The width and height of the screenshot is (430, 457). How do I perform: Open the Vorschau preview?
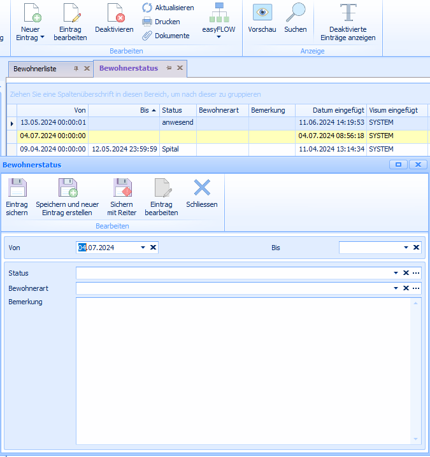pyautogui.click(x=262, y=13)
